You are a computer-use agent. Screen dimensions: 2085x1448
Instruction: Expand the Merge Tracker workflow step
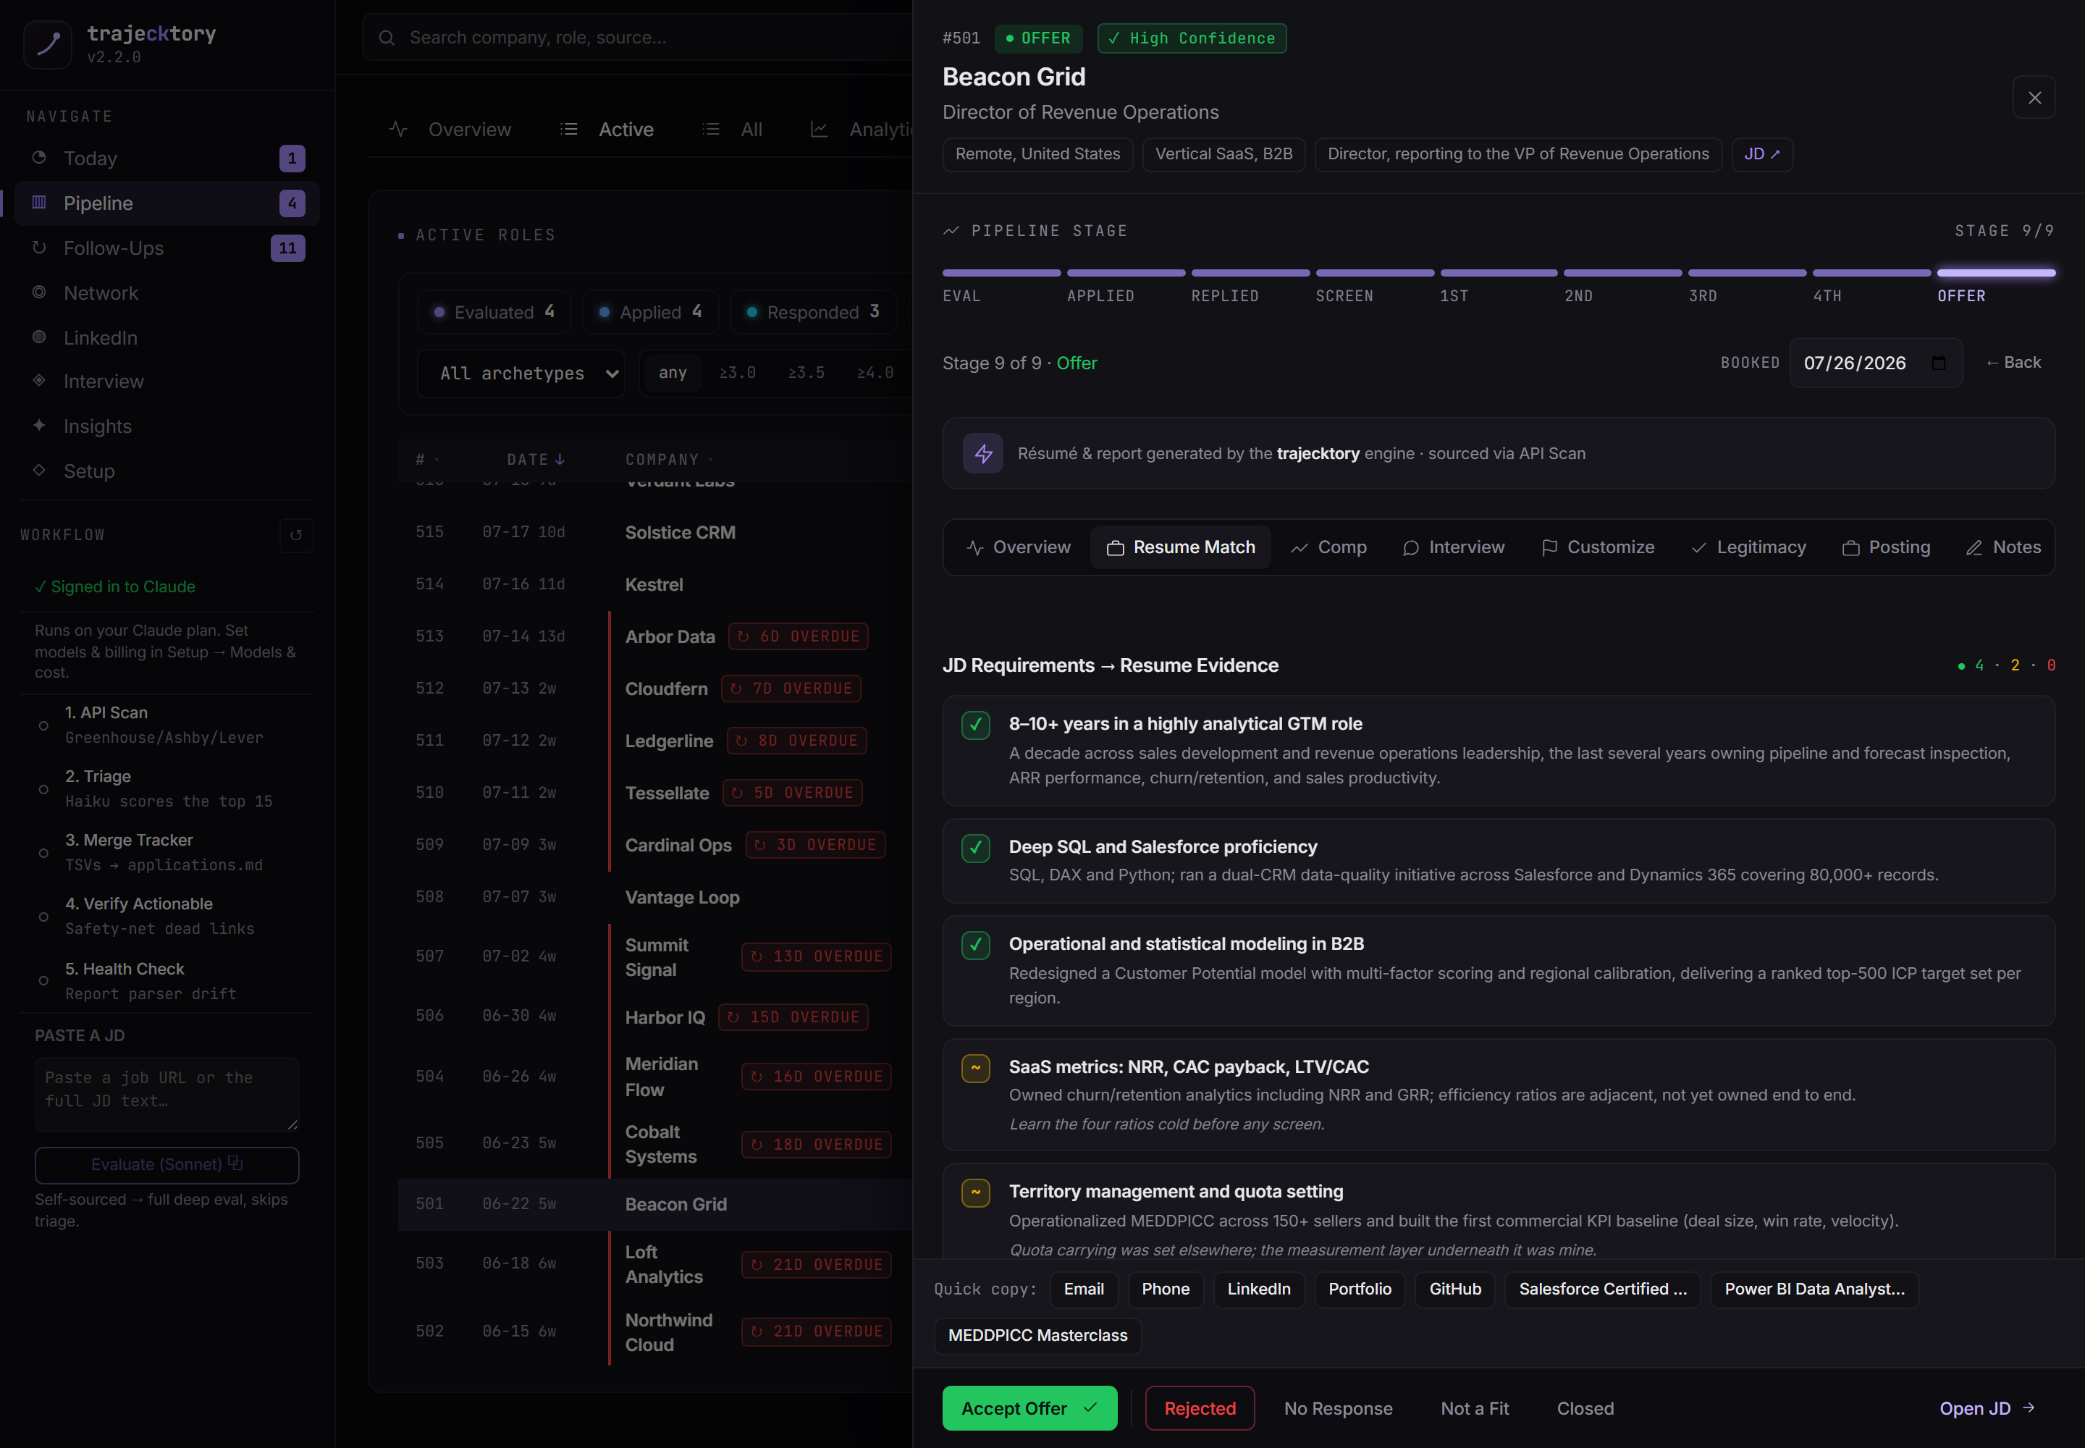(168, 852)
